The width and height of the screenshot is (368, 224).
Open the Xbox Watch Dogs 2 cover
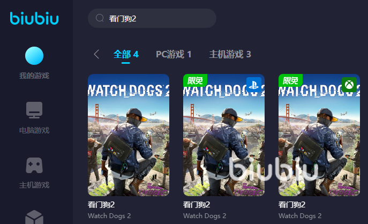tap(319, 135)
